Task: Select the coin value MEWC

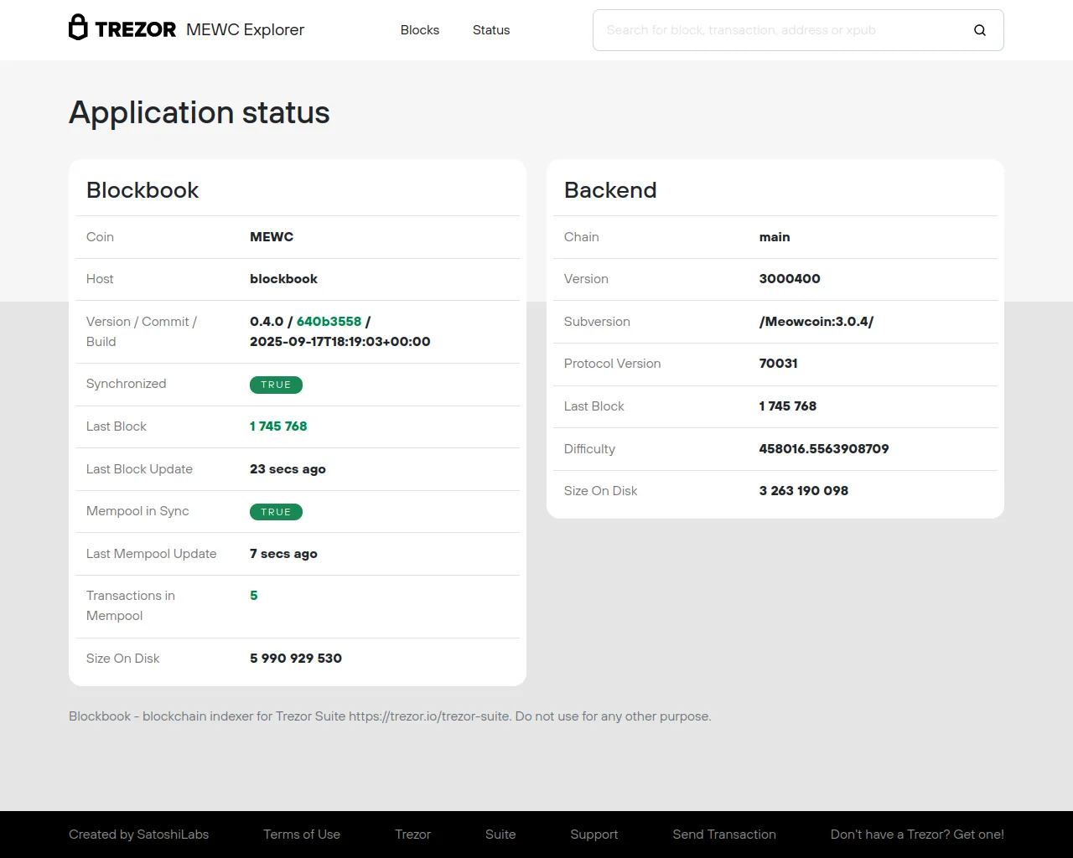Action: pos(272,237)
